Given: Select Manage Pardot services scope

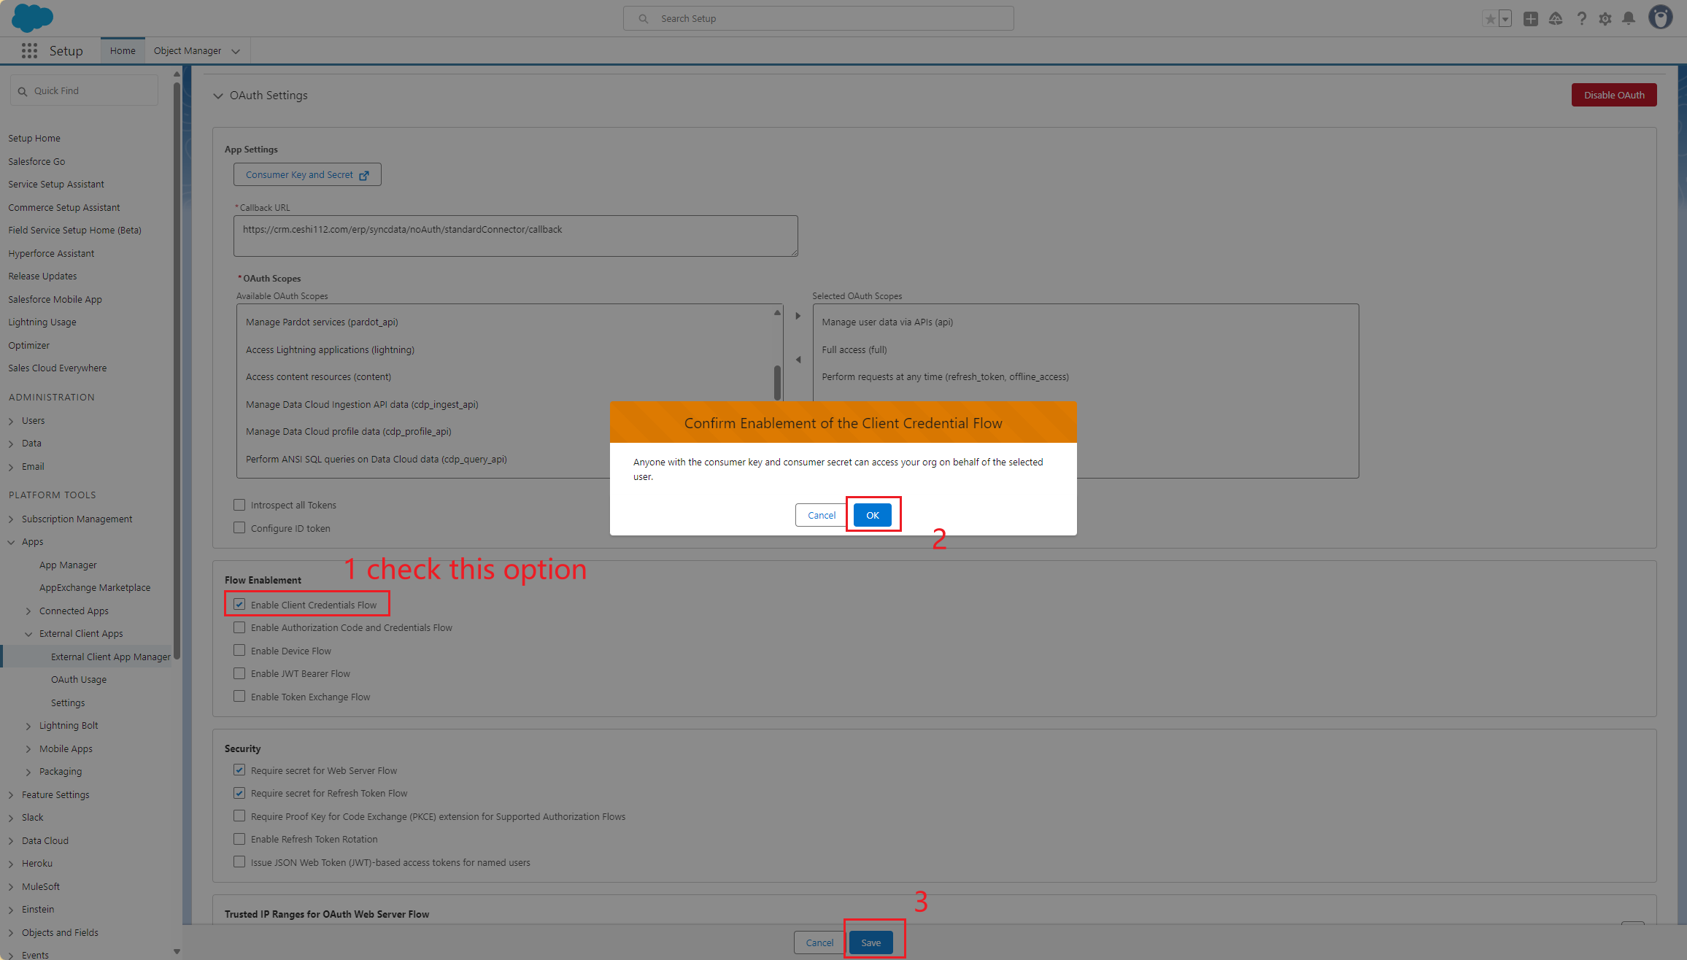Looking at the screenshot, I should (322, 322).
